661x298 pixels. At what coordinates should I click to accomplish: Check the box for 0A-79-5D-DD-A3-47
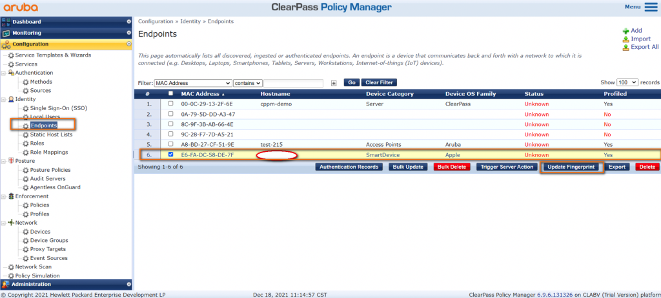pyautogui.click(x=170, y=114)
